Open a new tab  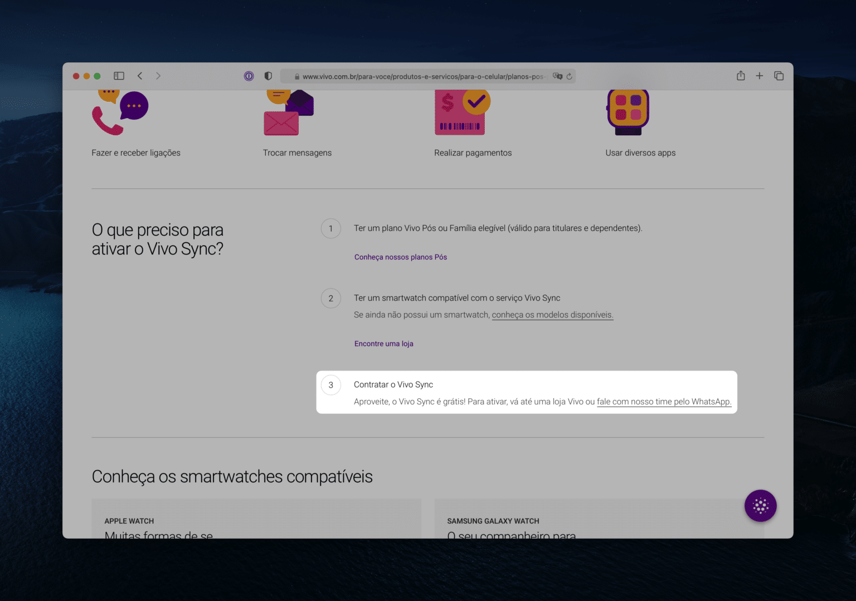(759, 76)
